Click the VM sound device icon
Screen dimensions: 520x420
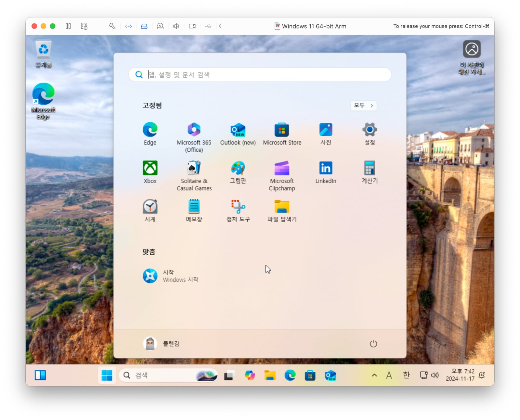click(x=176, y=26)
